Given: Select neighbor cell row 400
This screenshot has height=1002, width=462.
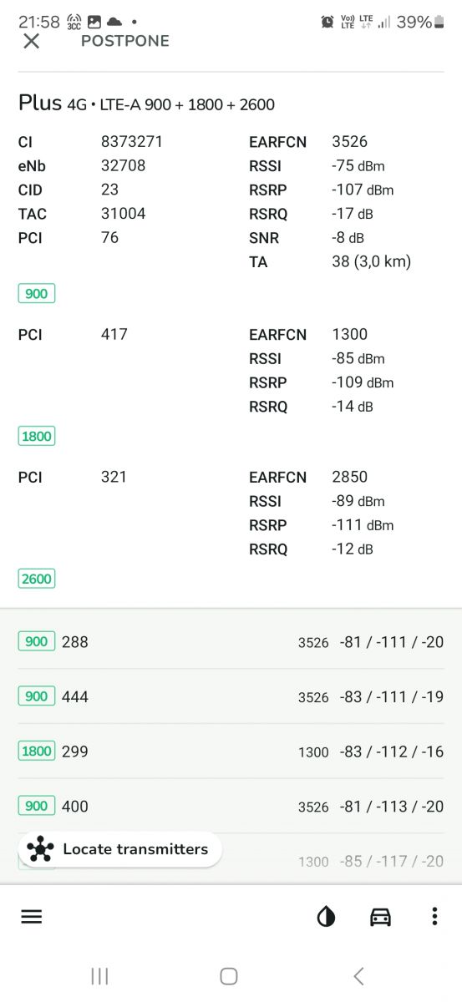Looking at the screenshot, I should 231,806.
